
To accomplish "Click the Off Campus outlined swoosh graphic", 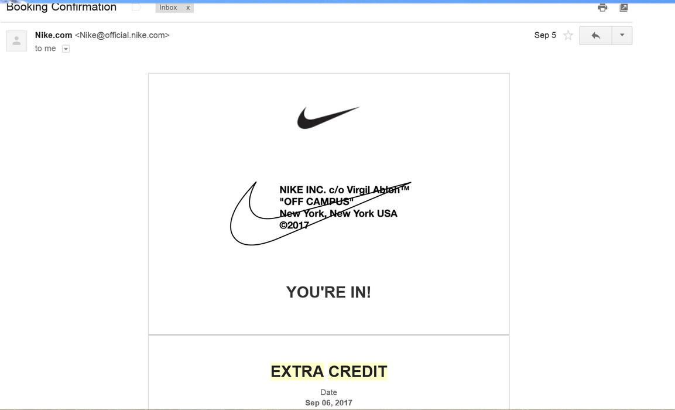I will click(320, 214).
